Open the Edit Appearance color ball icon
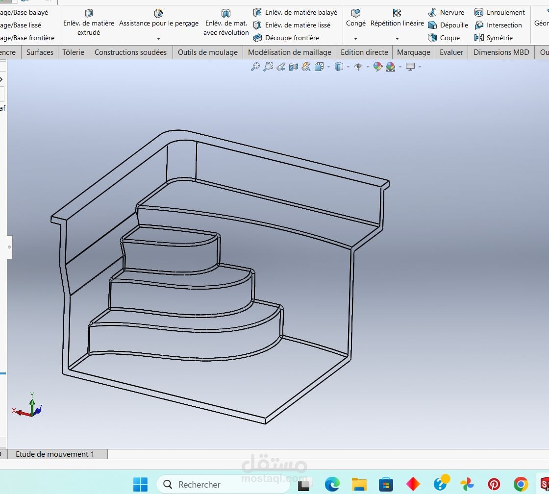 pyautogui.click(x=378, y=67)
